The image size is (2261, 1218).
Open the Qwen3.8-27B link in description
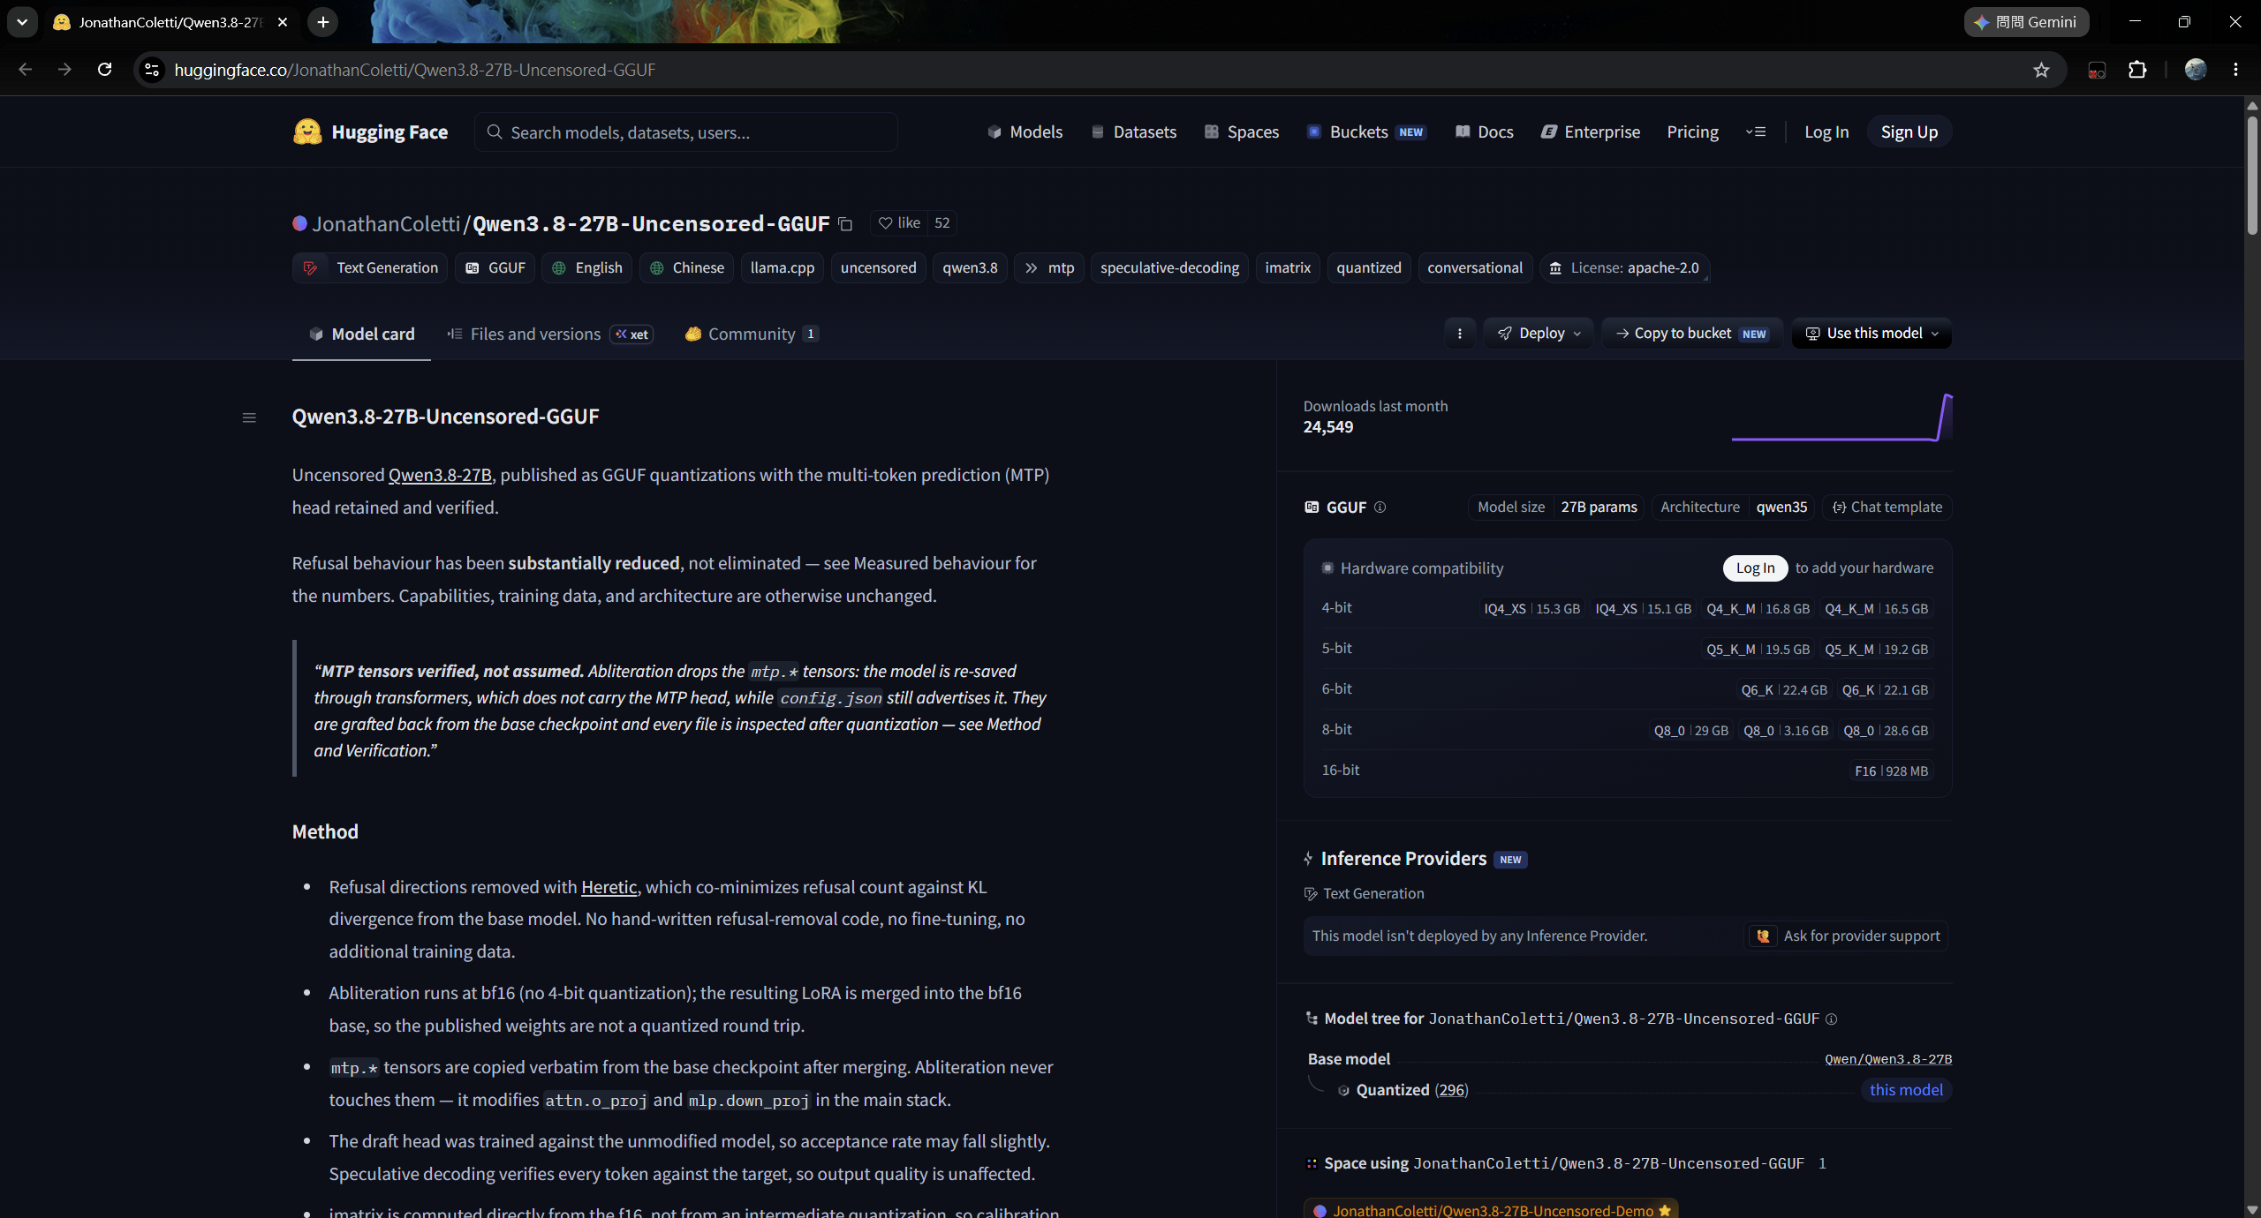[440, 476]
